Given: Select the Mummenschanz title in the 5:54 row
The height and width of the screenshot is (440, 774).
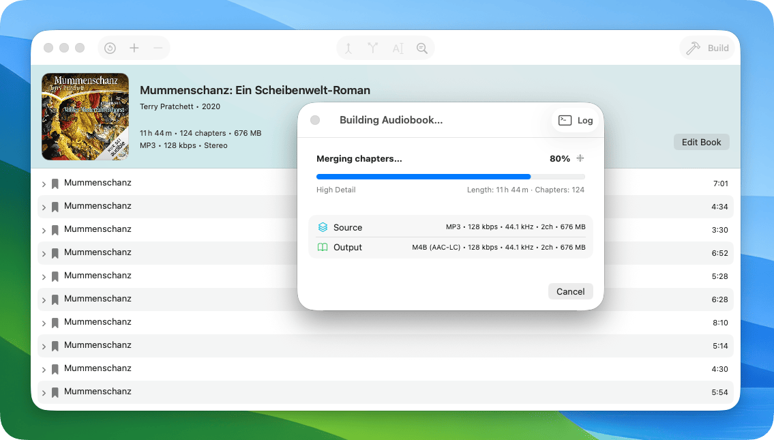Looking at the screenshot, I should (x=98, y=392).
